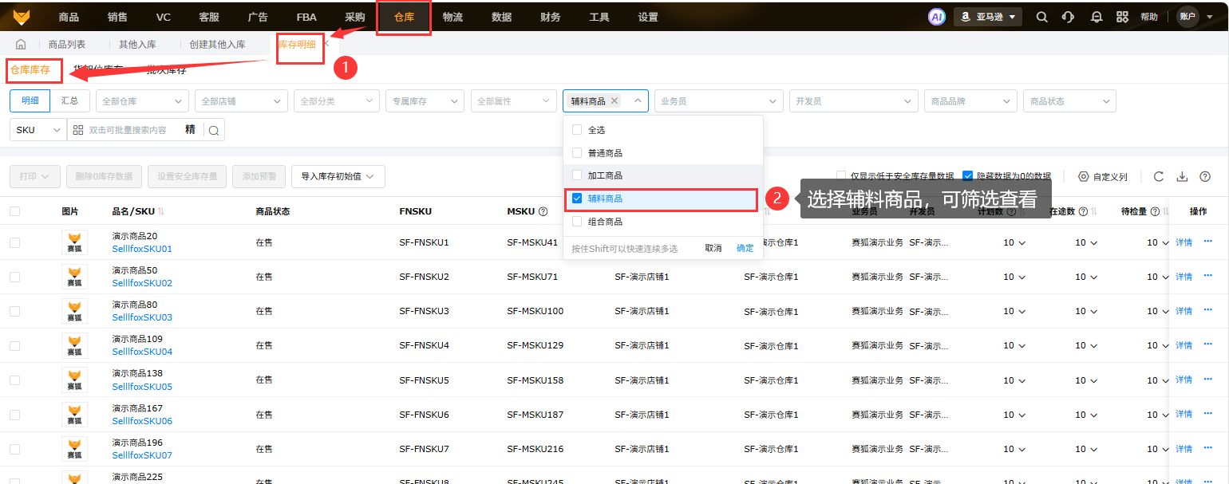
Task: Expand 导入库存初始值 dropdown button
Action: tap(338, 176)
